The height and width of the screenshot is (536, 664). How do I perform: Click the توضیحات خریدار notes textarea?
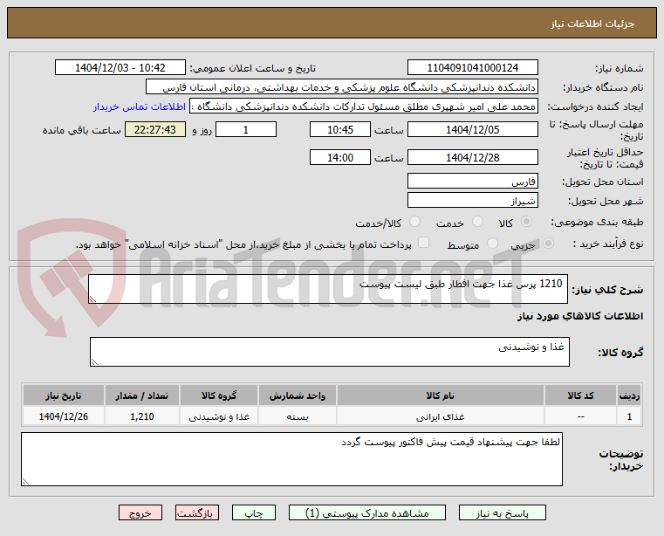coord(291,459)
